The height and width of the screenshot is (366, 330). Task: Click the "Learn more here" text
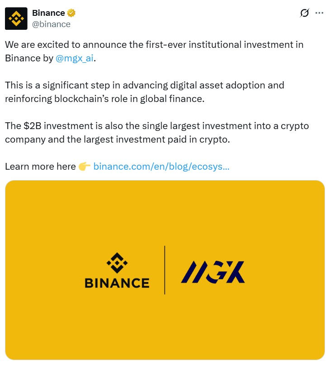[40, 167]
